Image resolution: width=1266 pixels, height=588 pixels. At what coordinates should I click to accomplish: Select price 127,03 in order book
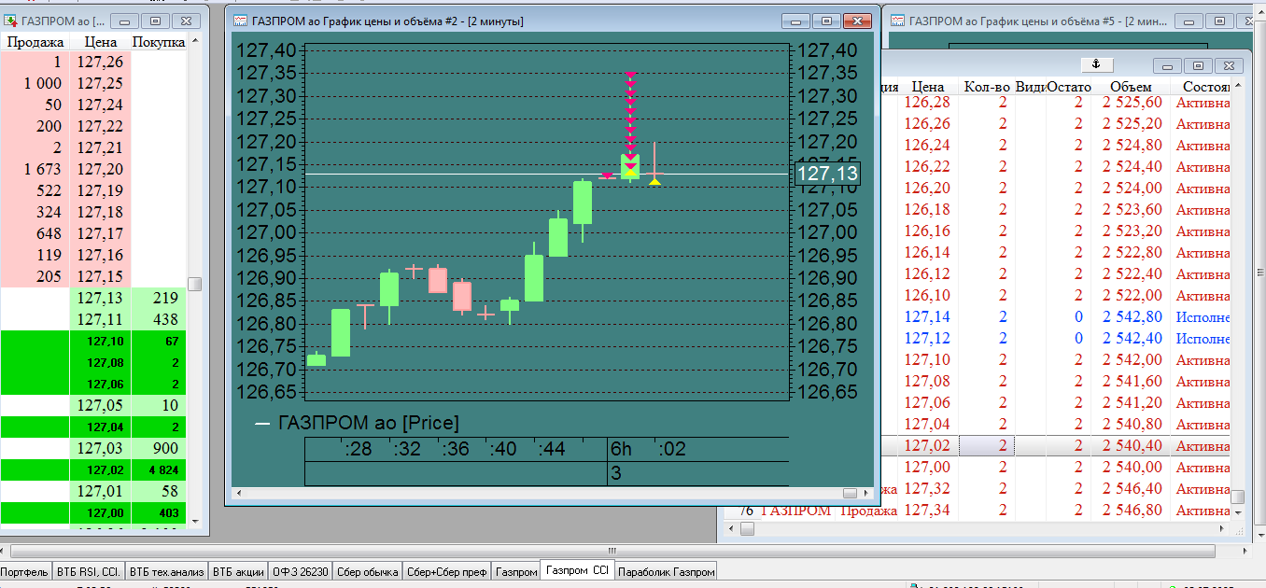(101, 448)
